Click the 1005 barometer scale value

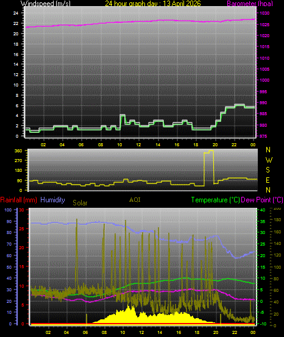pos(264,69)
